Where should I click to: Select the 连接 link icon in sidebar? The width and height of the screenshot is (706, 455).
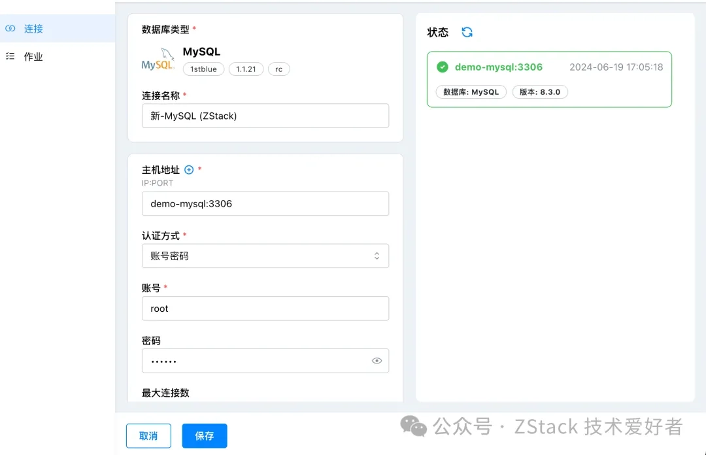[x=9, y=28]
